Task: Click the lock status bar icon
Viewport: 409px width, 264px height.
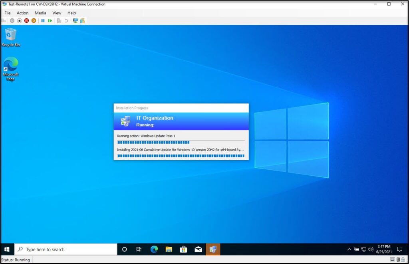Action: point(403,260)
